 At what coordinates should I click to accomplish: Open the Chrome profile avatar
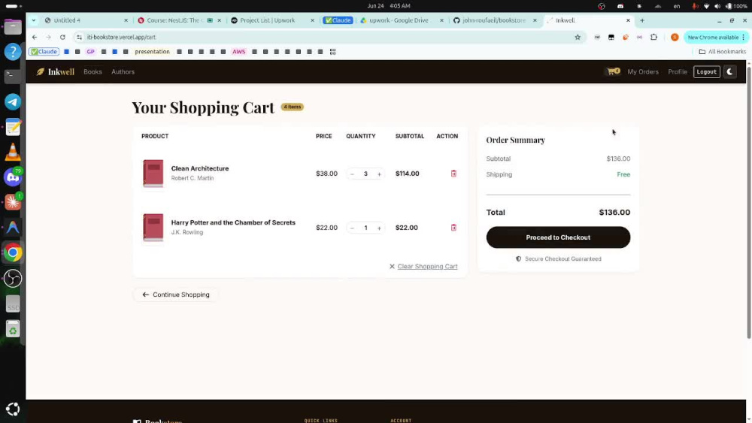click(675, 37)
